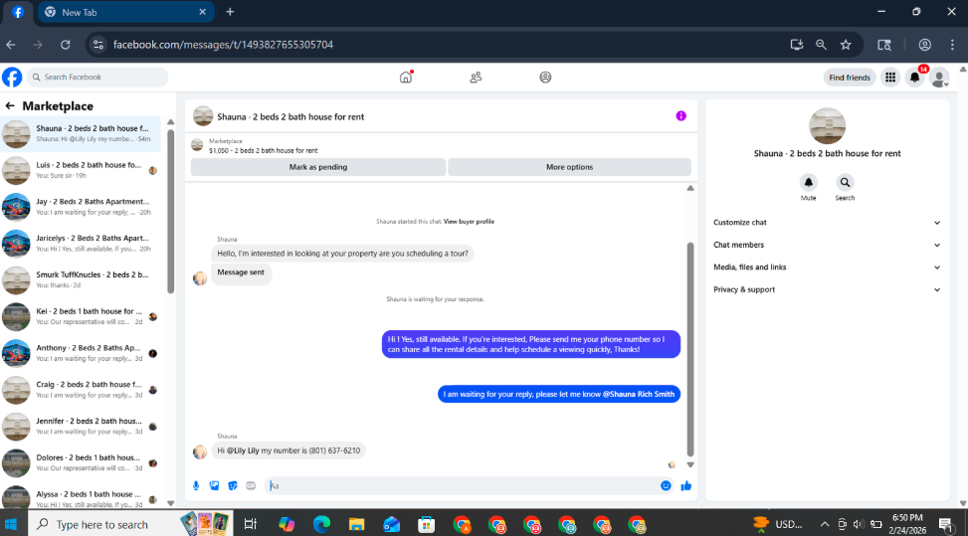Open Shauna conversation in list
Screen dimensions: 968x536
(81, 134)
